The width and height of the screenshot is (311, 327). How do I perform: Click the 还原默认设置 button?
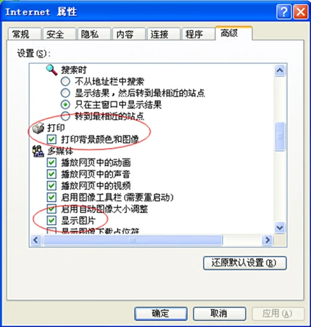(x=245, y=263)
